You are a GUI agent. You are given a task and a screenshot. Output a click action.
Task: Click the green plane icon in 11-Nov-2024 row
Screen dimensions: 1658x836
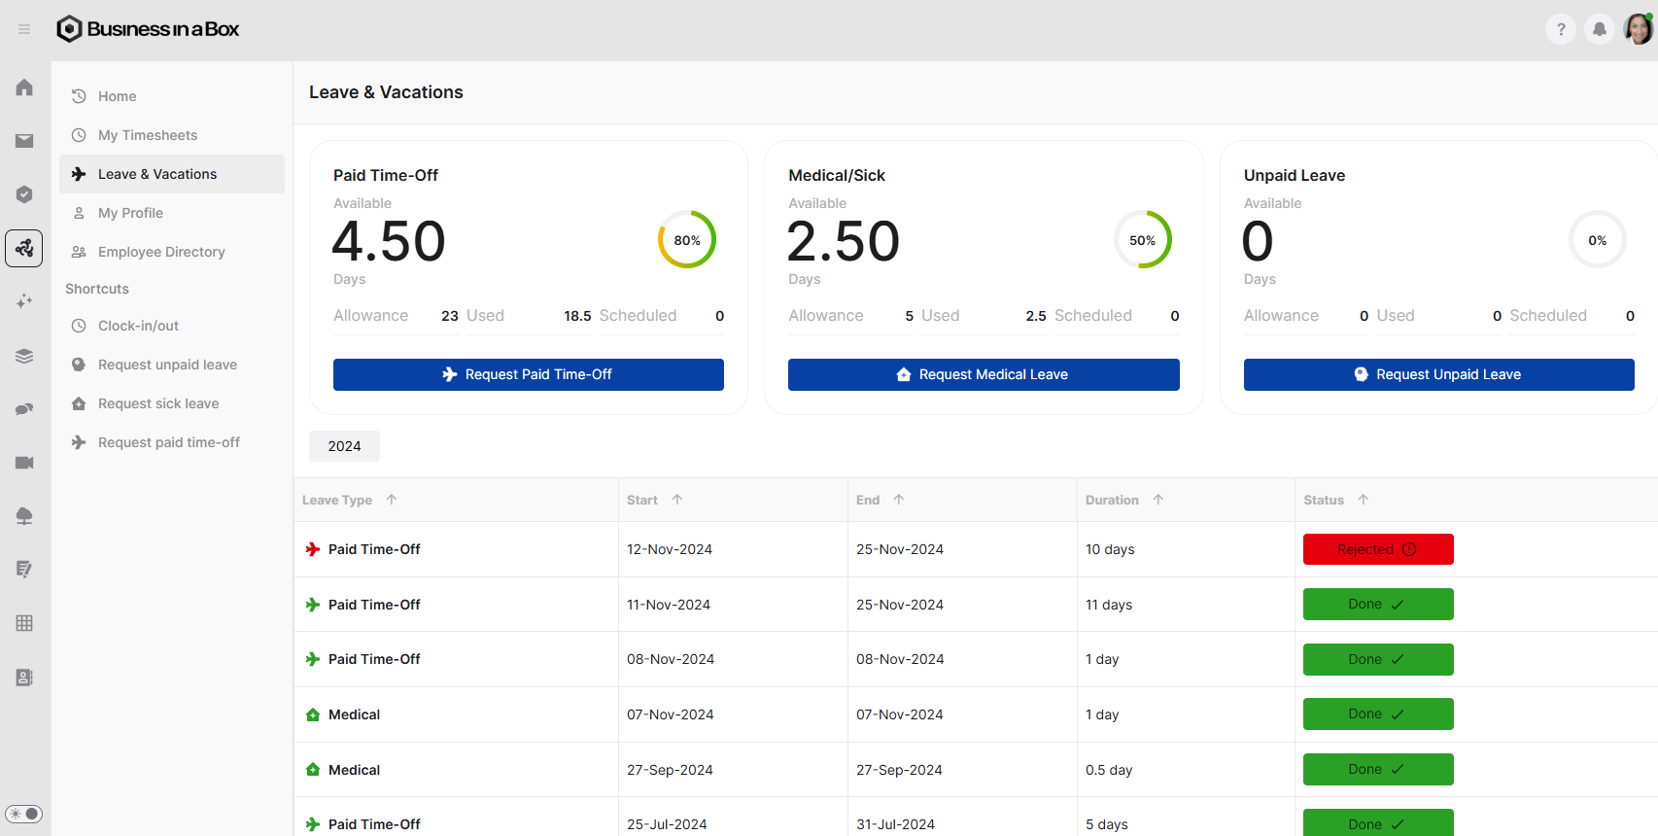(x=313, y=605)
